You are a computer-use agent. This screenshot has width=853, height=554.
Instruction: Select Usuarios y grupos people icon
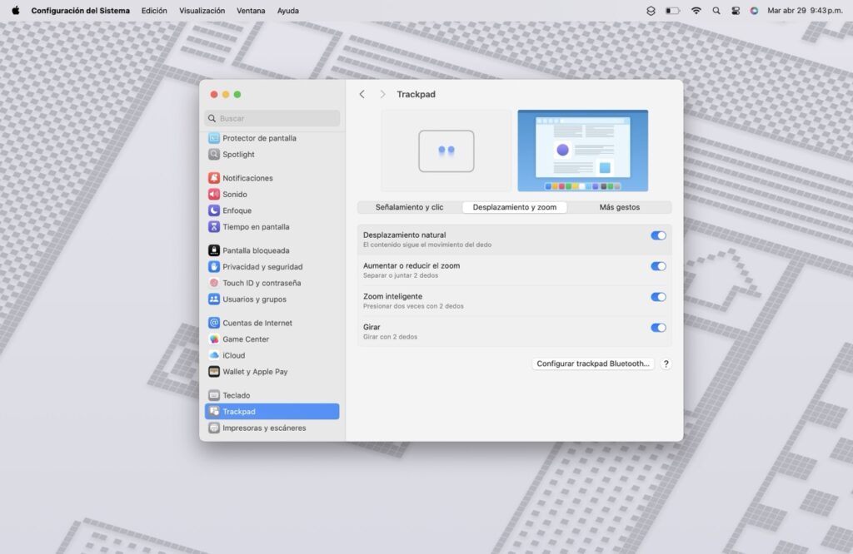click(214, 299)
